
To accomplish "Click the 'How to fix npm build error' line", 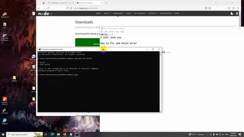I will click(x=119, y=43).
